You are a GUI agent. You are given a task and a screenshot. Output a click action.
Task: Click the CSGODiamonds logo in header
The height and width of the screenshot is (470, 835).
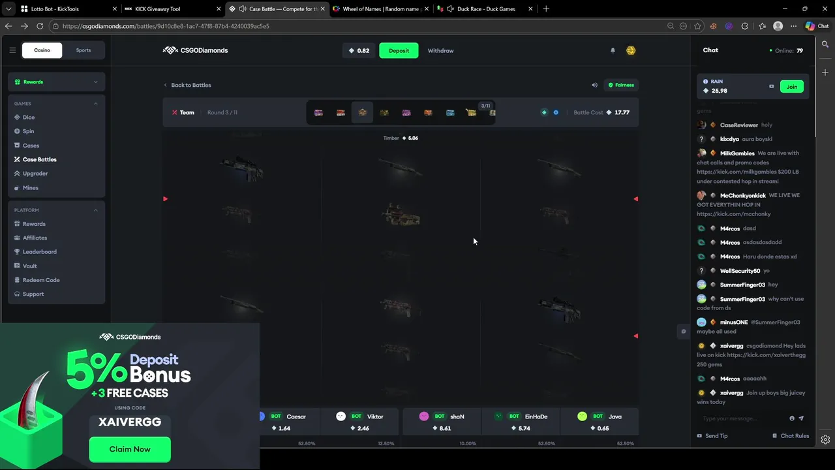(x=195, y=50)
